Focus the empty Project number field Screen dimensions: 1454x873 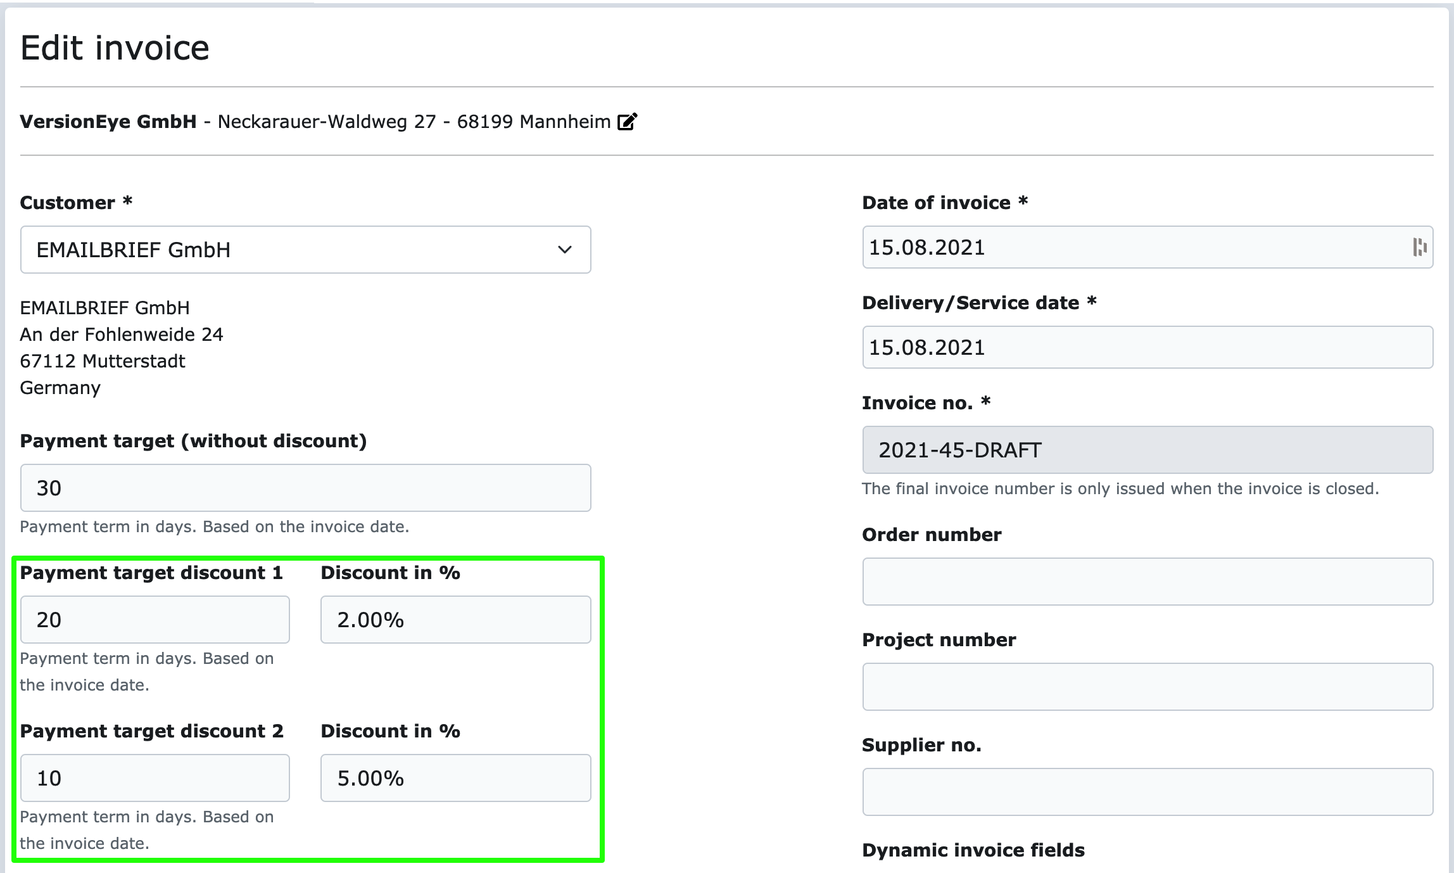tap(1146, 687)
